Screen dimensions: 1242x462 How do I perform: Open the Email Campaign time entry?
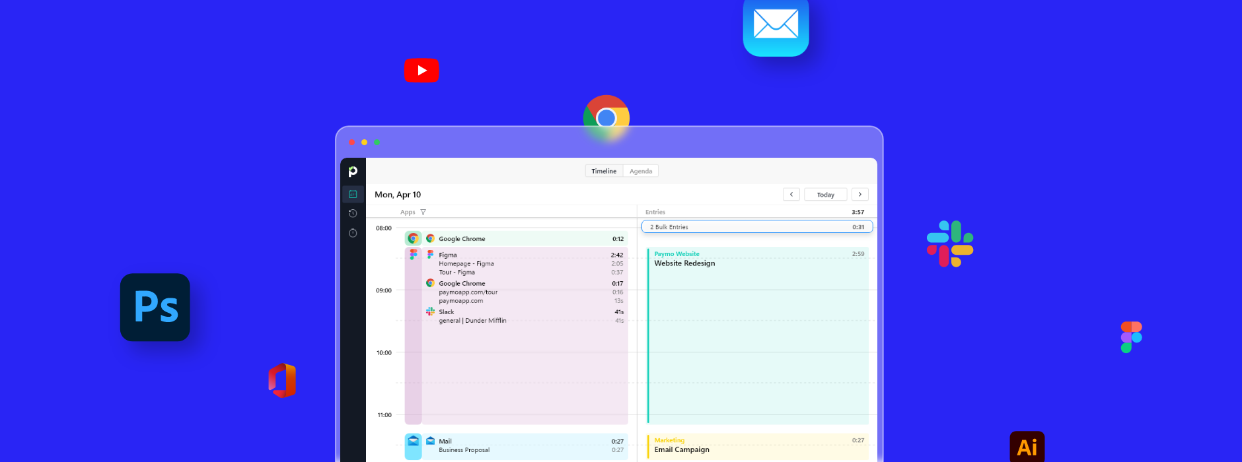tap(758, 447)
